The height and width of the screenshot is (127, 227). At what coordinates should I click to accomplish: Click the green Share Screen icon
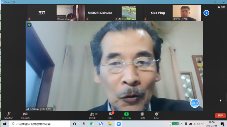(x=126, y=115)
